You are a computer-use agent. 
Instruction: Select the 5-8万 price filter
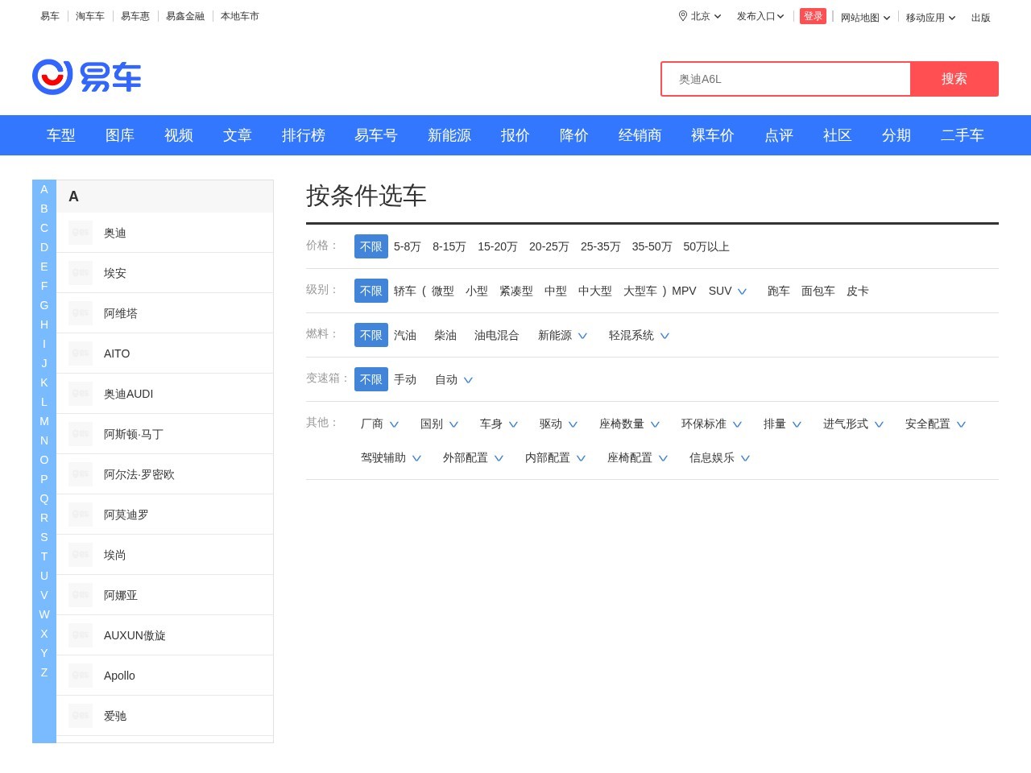[406, 246]
